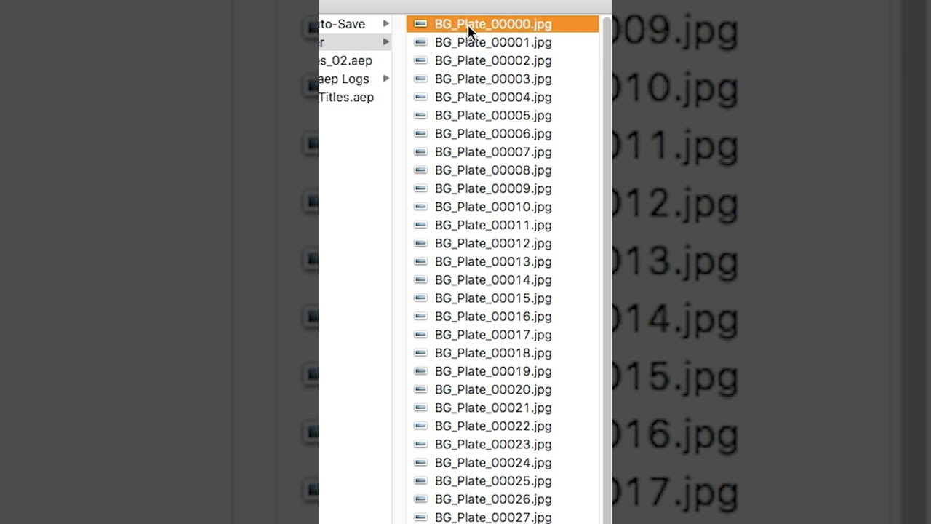Screen dimensions: 931x524
Task: Select the aep Logs folder
Action: [356, 79]
